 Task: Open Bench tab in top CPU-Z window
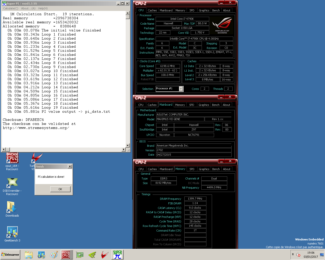click(216, 10)
